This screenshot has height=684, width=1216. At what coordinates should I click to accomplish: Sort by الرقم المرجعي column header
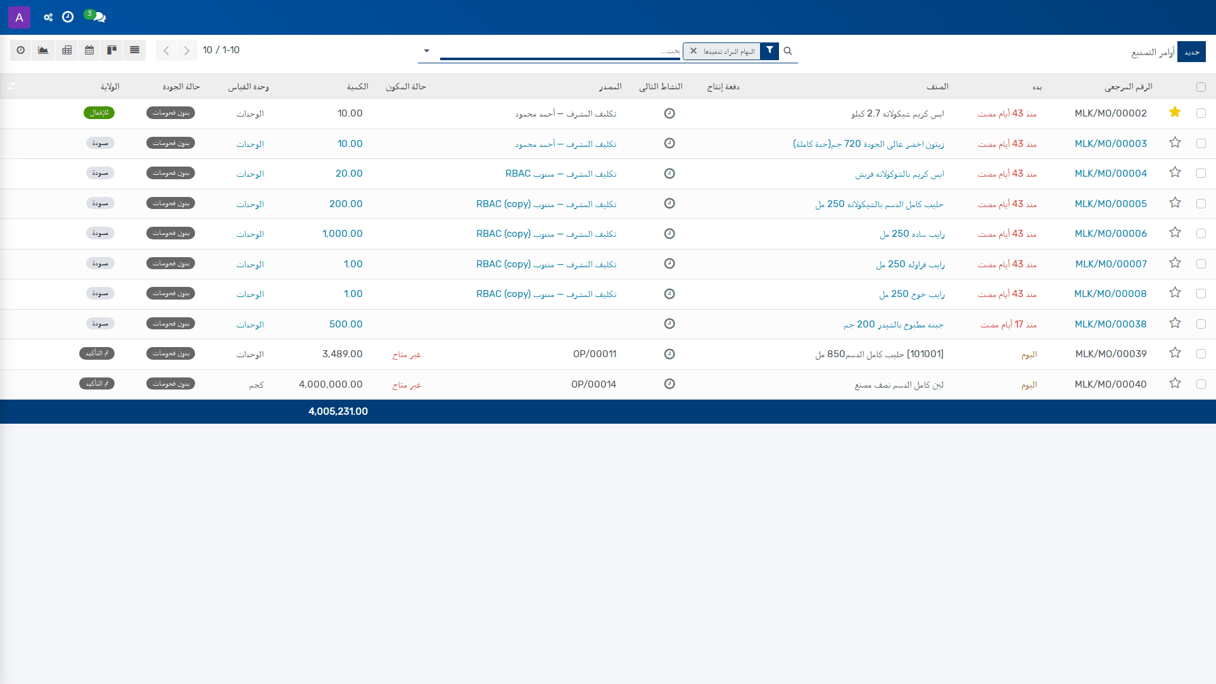(x=1129, y=87)
